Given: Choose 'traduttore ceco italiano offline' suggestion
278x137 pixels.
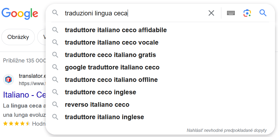Looking at the screenshot, I should (x=111, y=80).
